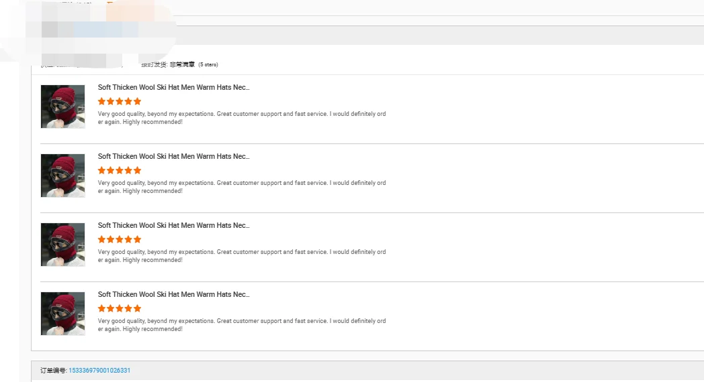704x382 pixels.
Task: Open third 'Soft Thicken Wool Ski Hat' title
Action: pos(173,225)
